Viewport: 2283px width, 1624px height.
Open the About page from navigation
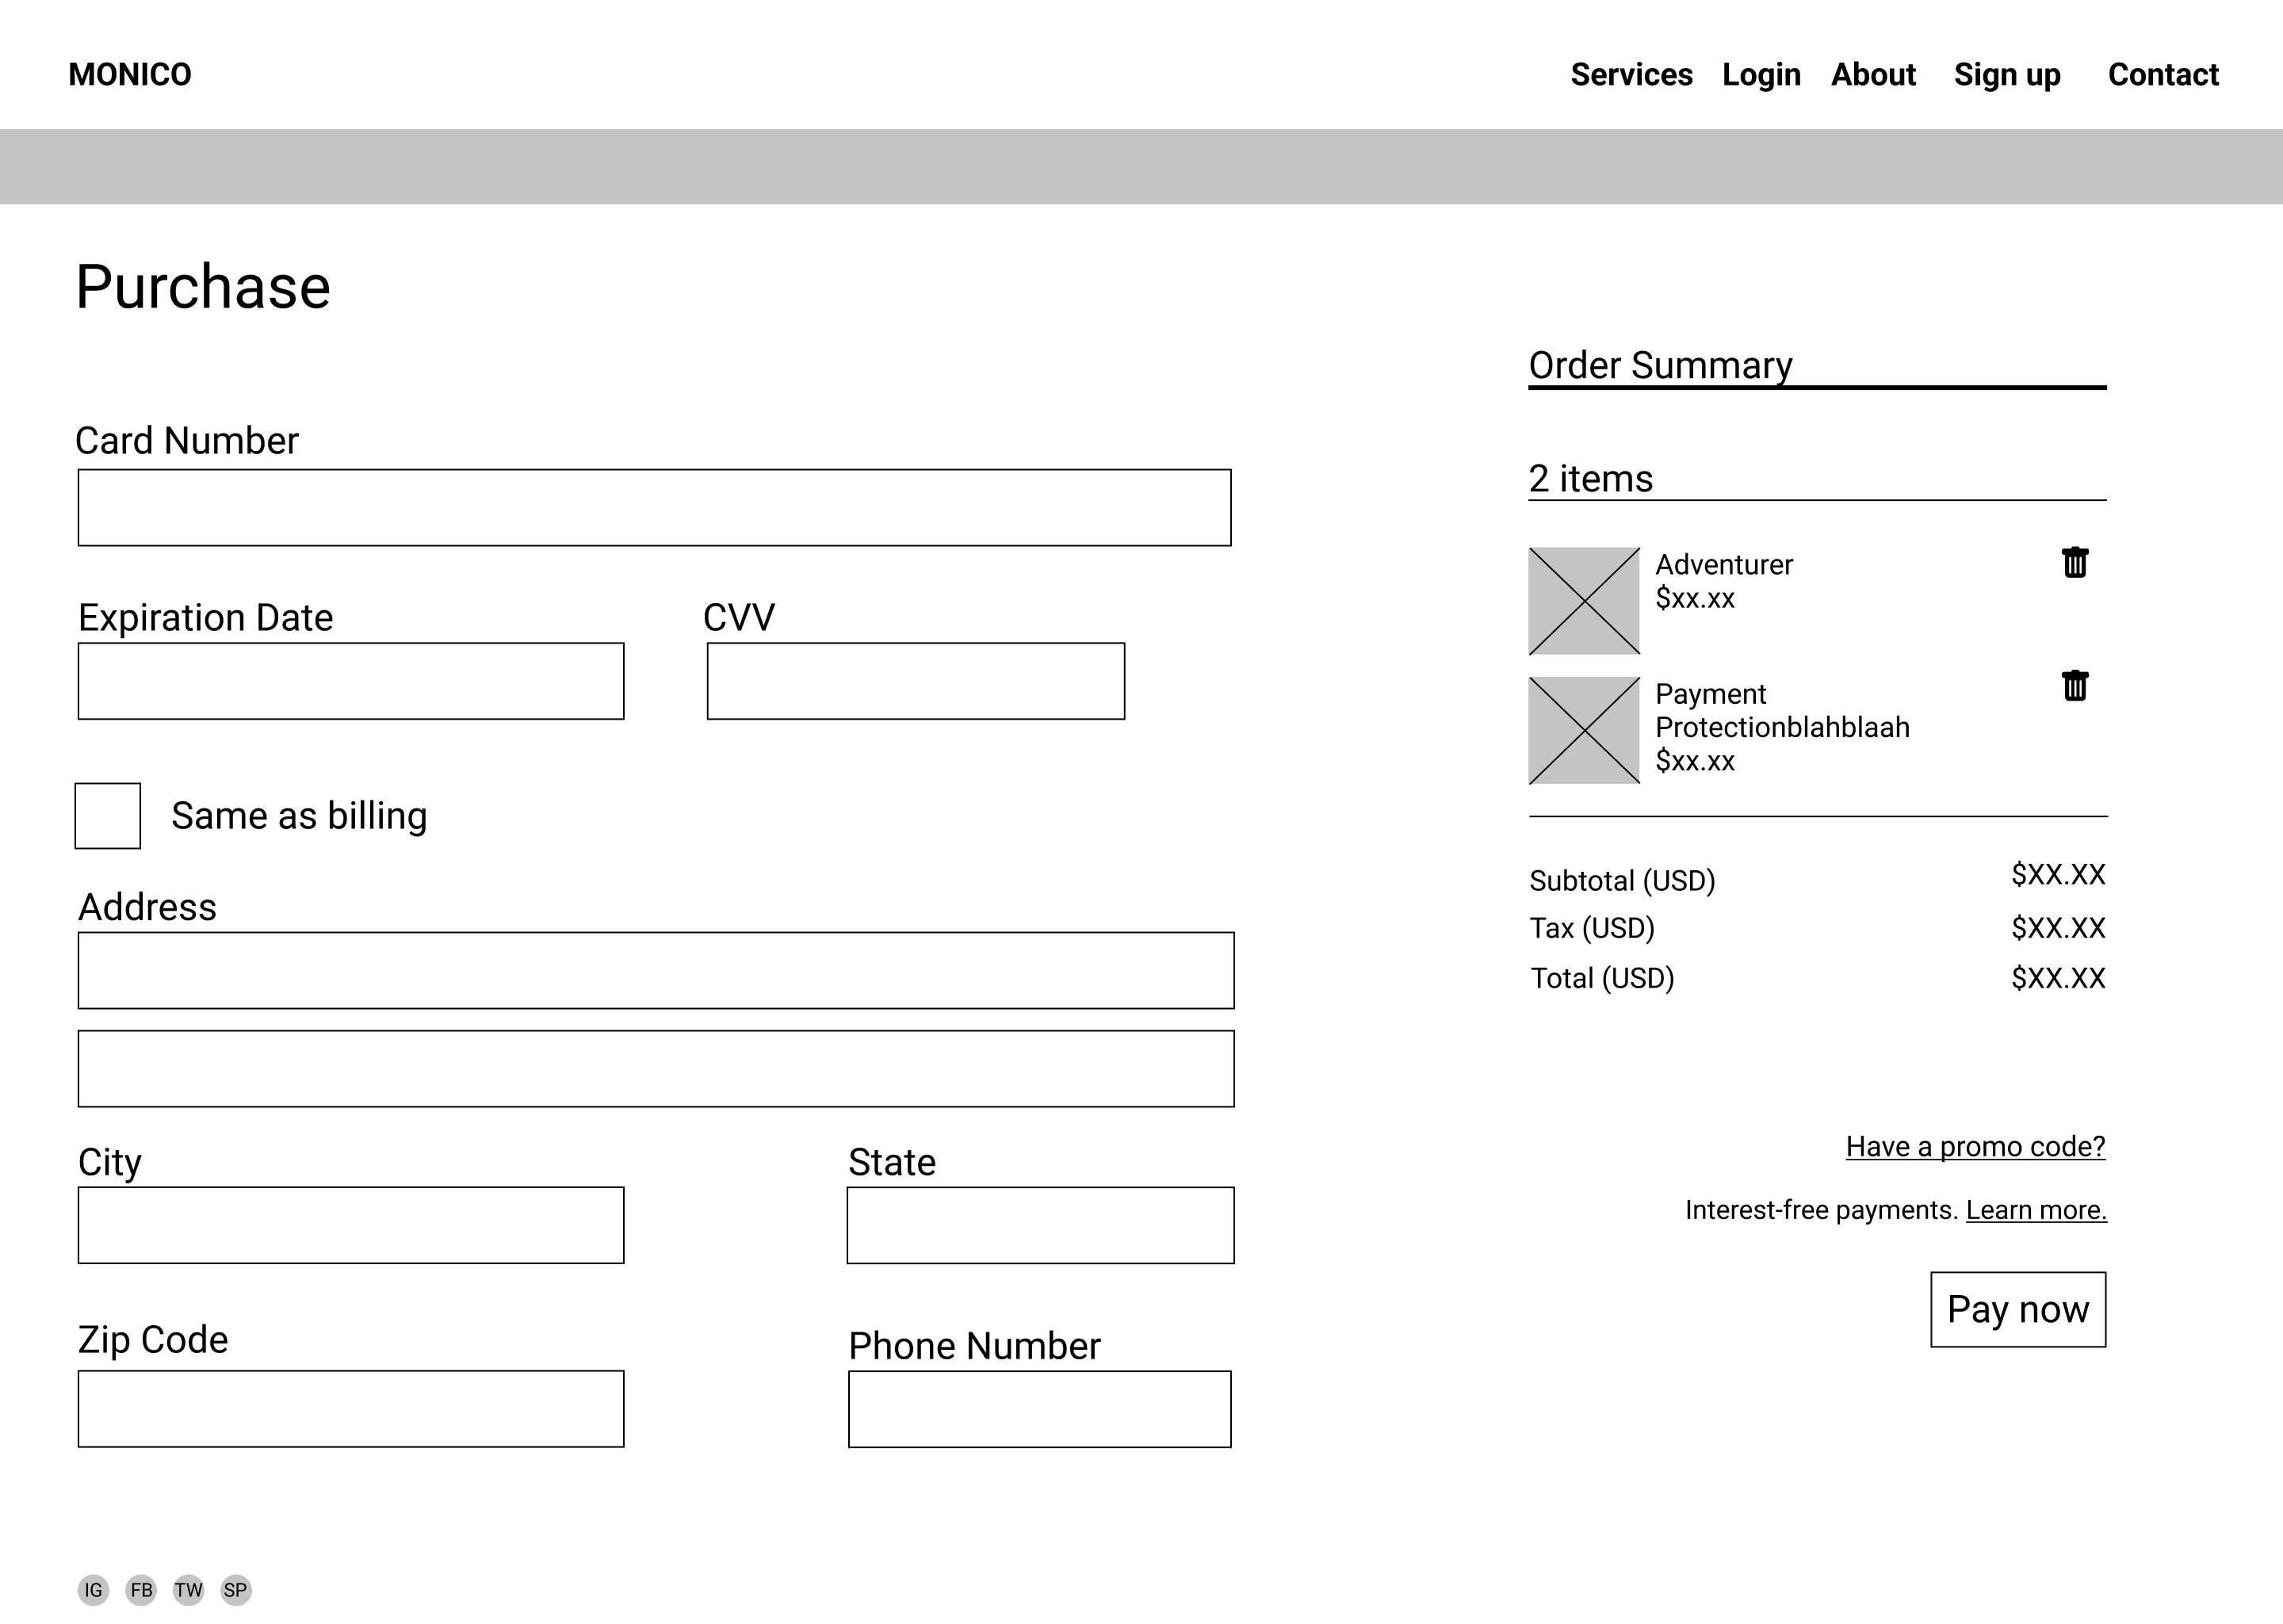tap(1873, 74)
